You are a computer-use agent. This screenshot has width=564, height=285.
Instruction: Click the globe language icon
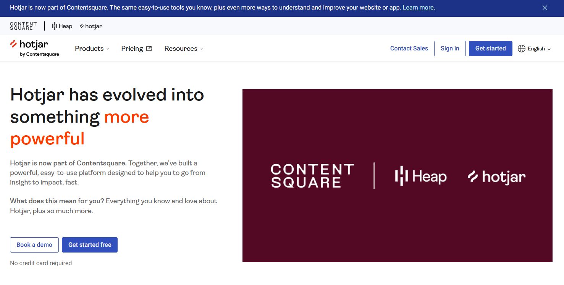pos(522,49)
